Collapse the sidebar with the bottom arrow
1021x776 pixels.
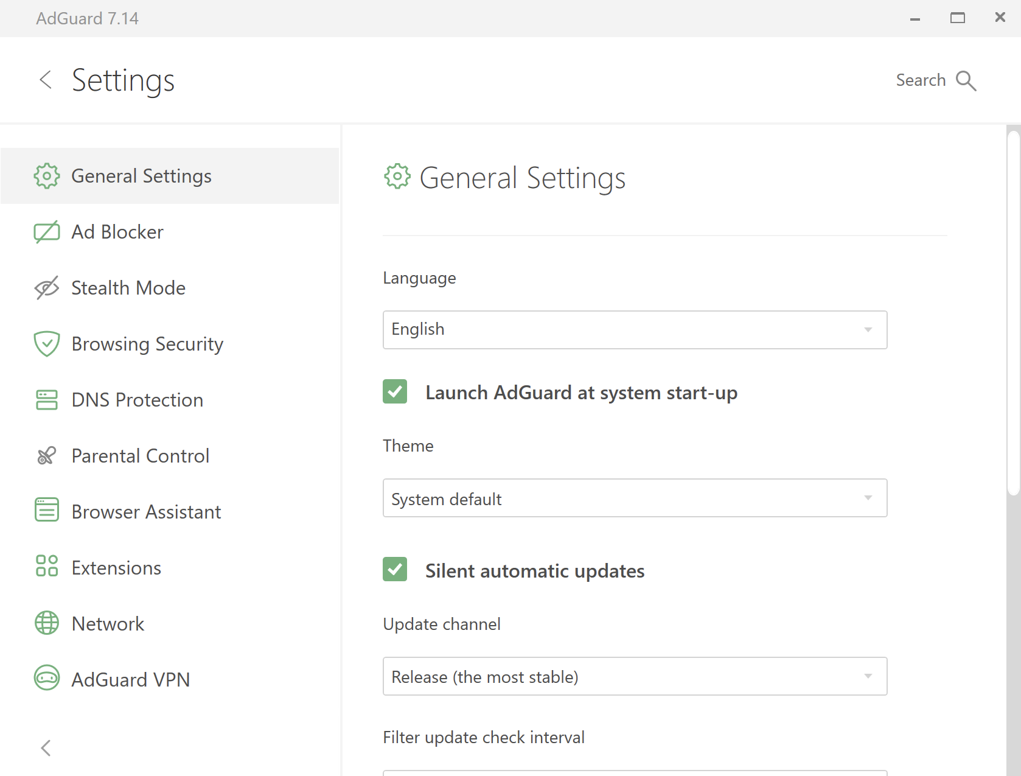point(46,748)
